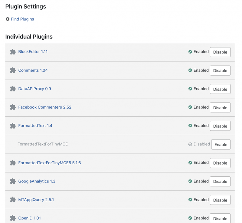Screen dimensions: 242x223
Task: Click the Disabled status icon for FormattedTextForTinyMCE
Action: [190, 144]
